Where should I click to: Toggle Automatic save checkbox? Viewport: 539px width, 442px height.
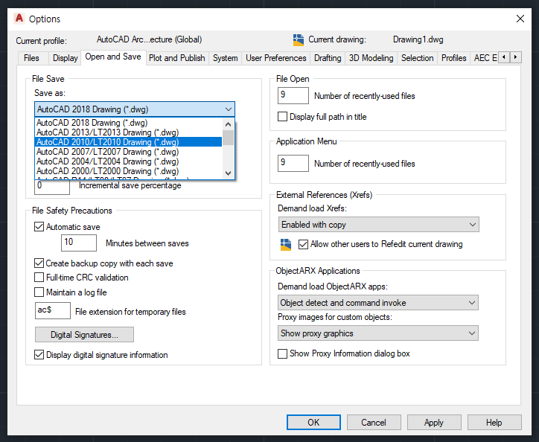[39, 227]
